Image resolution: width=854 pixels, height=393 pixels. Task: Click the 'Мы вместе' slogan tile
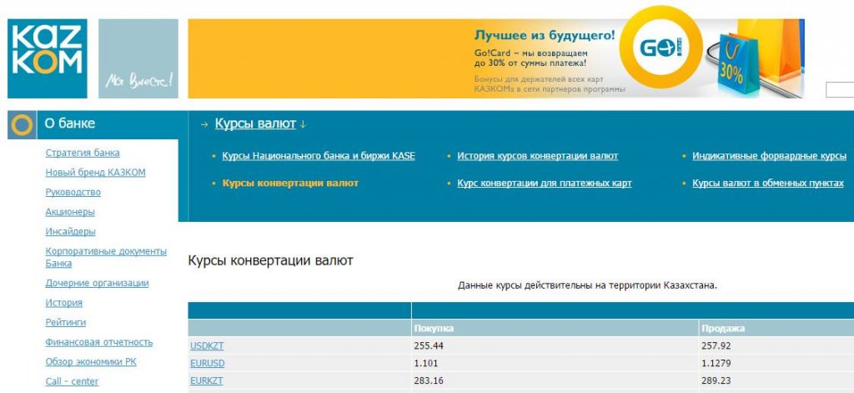[x=138, y=59]
